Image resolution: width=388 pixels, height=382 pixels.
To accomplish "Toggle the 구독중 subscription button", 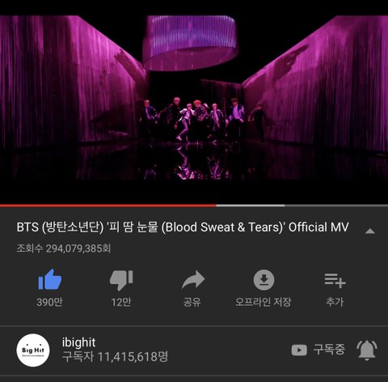I will [329, 350].
